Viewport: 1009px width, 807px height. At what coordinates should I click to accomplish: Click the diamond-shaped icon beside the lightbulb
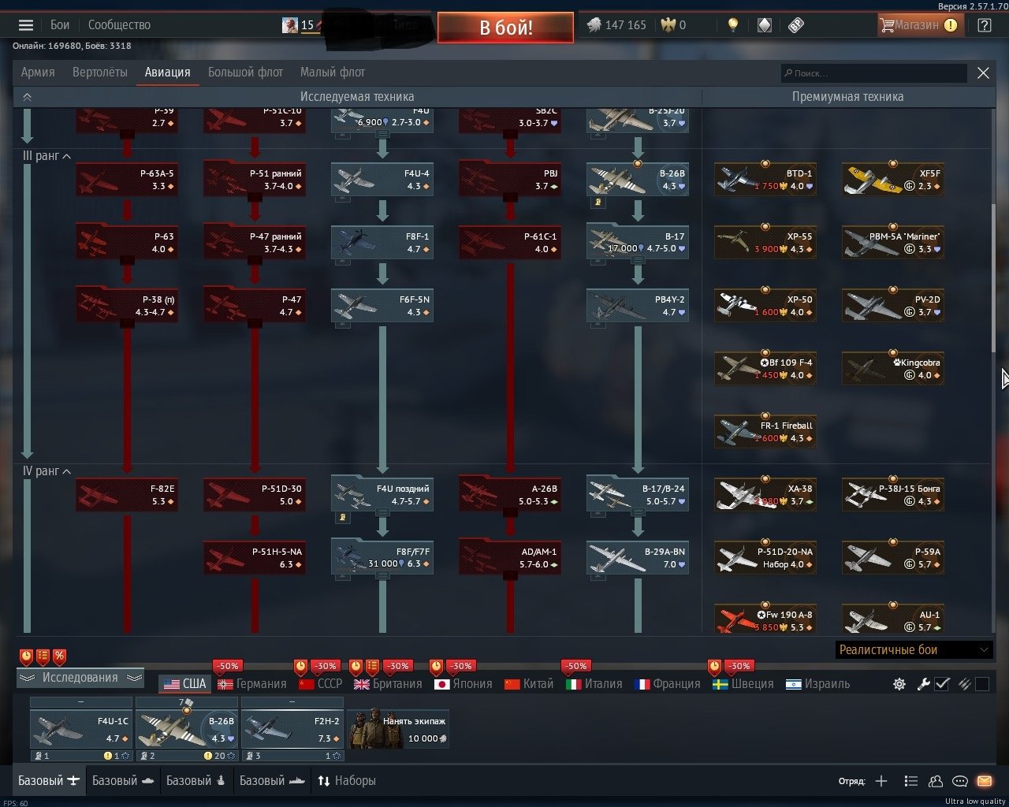pyautogui.click(x=765, y=25)
